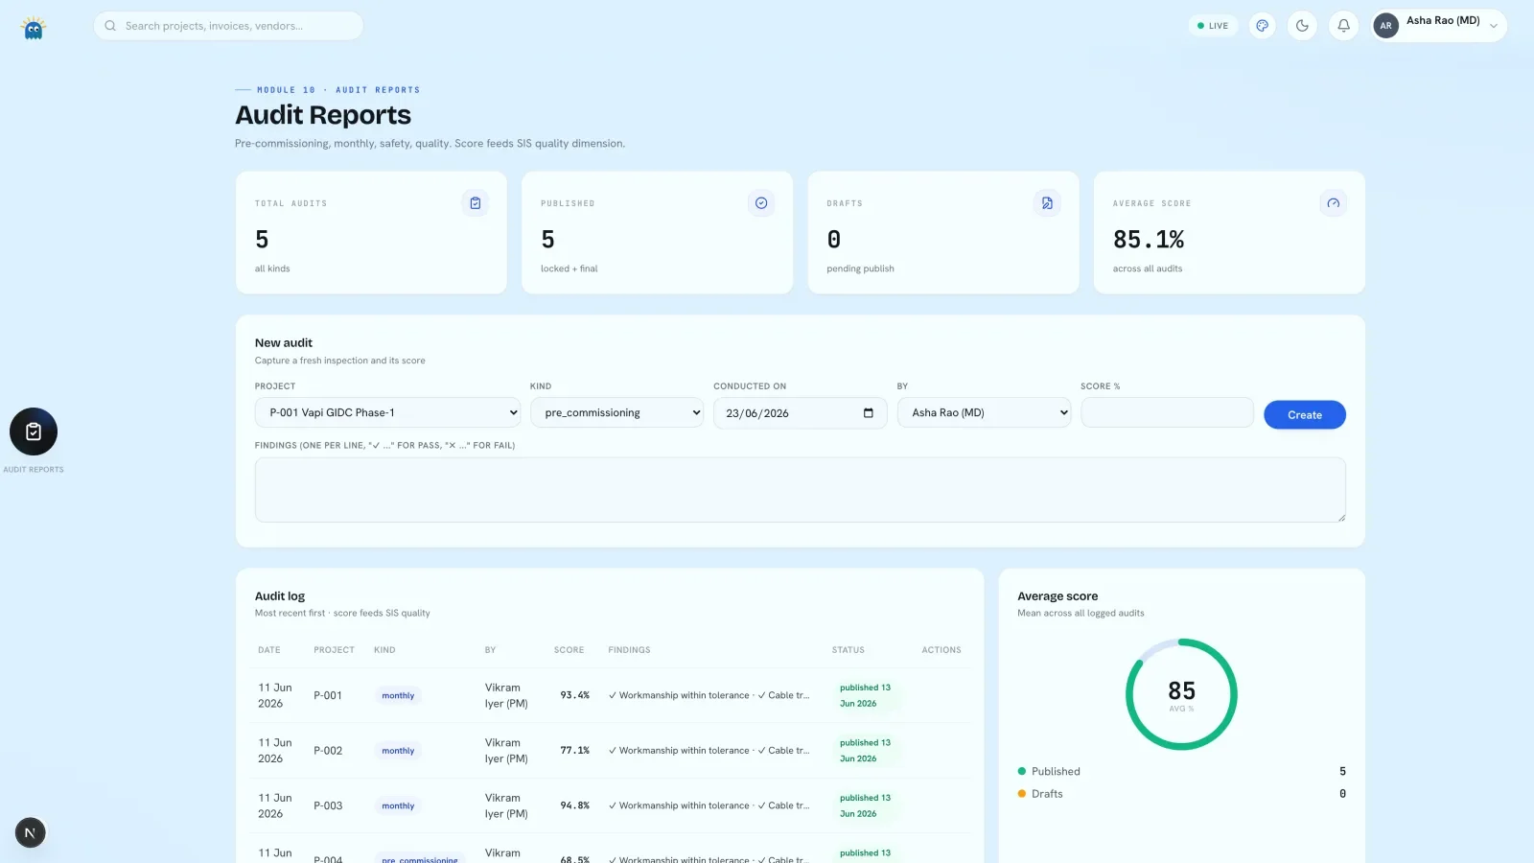
Task: Click the N badge at bottom left
Action: tap(30, 832)
